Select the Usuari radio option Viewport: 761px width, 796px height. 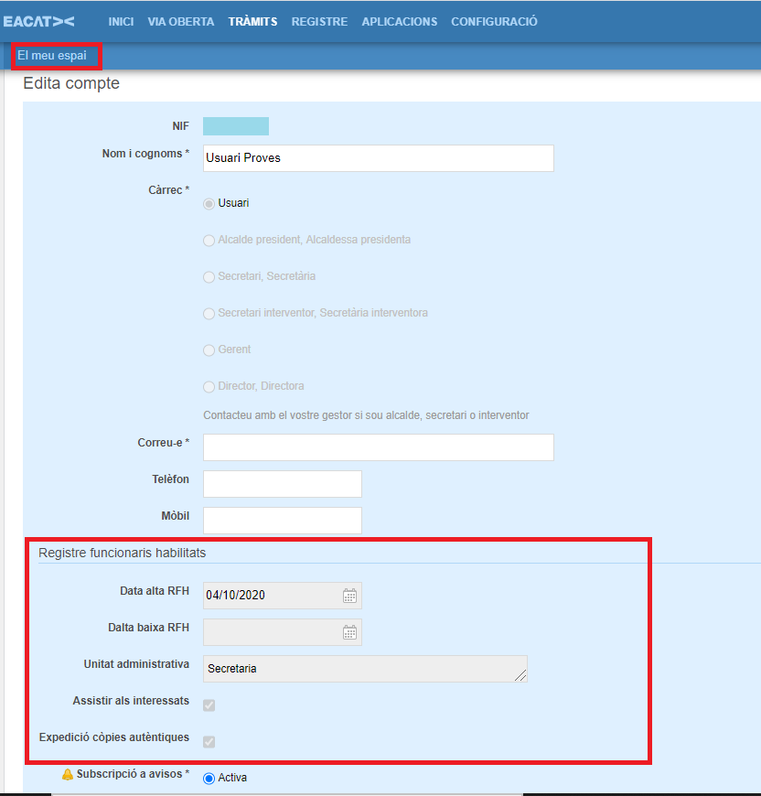(x=209, y=203)
